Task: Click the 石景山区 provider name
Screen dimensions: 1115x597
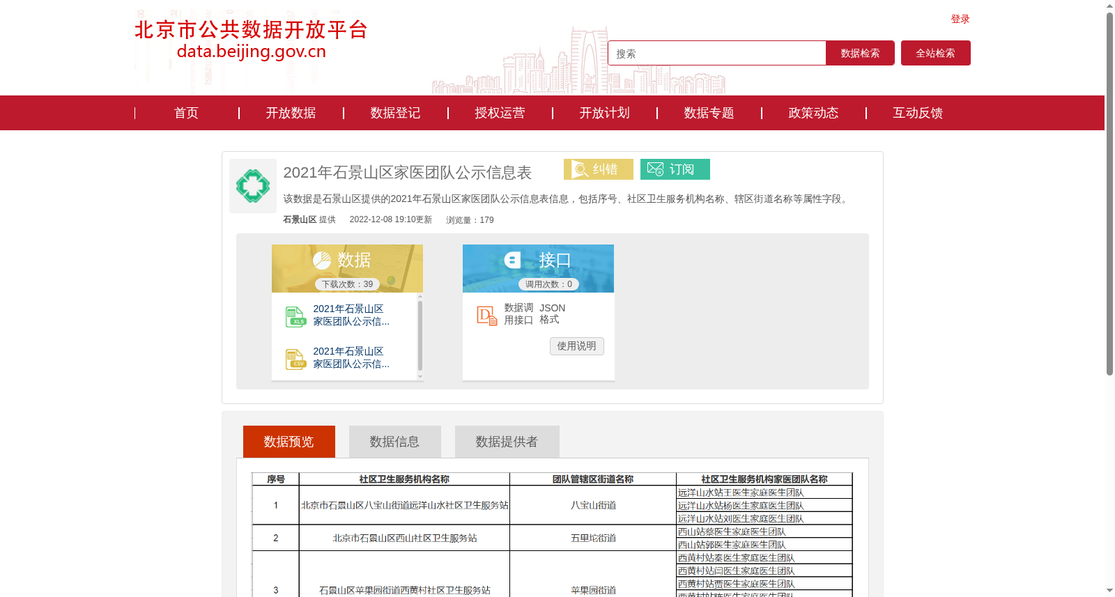Action: [x=300, y=219]
